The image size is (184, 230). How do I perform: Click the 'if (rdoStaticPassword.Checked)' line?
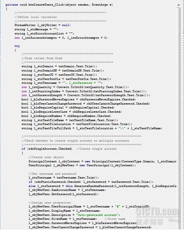(x=91, y=182)
